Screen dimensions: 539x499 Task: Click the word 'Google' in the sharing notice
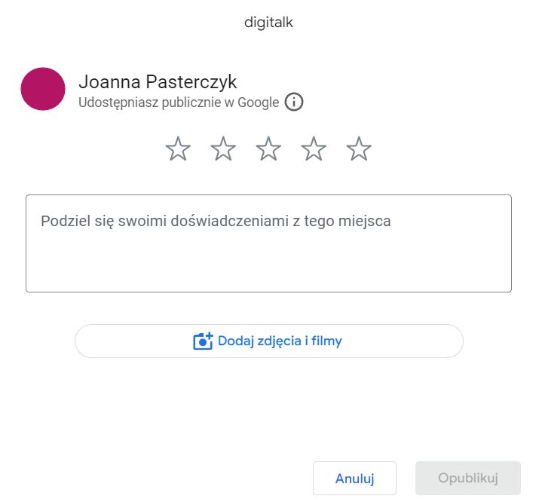click(259, 103)
